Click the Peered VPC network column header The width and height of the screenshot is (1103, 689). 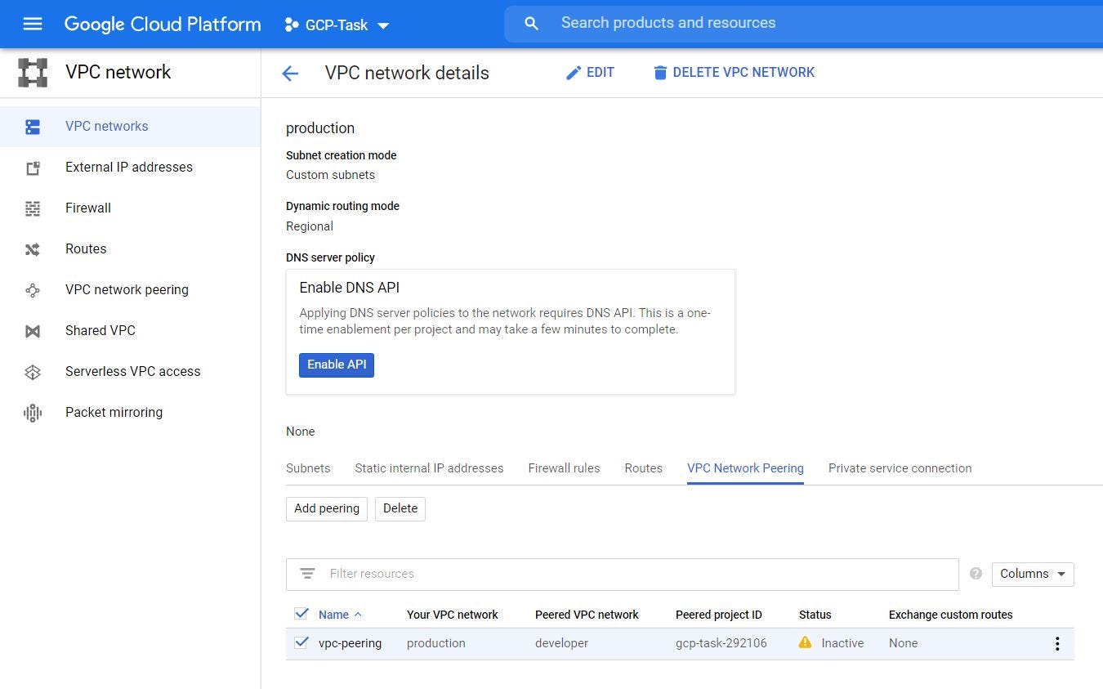(x=587, y=615)
